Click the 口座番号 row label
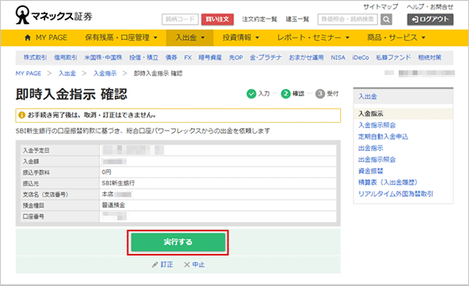This screenshot has height=286, width=469. click(x=33, y=216)
